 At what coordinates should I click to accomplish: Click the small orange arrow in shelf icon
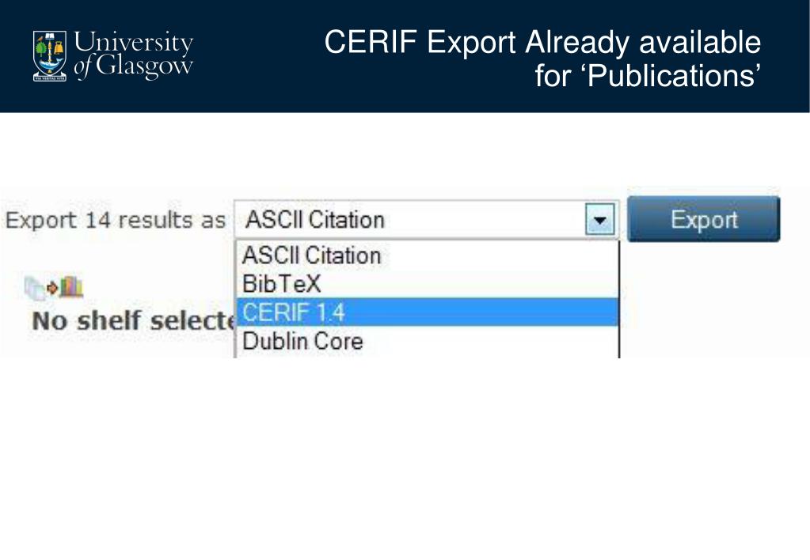click(x=53, y=287)
